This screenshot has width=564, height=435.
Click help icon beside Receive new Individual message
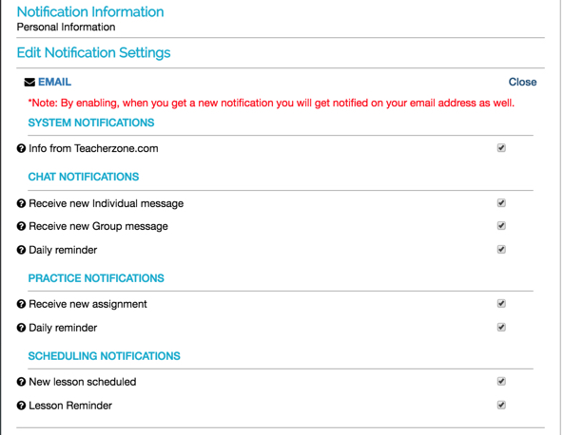click(21, 203)
